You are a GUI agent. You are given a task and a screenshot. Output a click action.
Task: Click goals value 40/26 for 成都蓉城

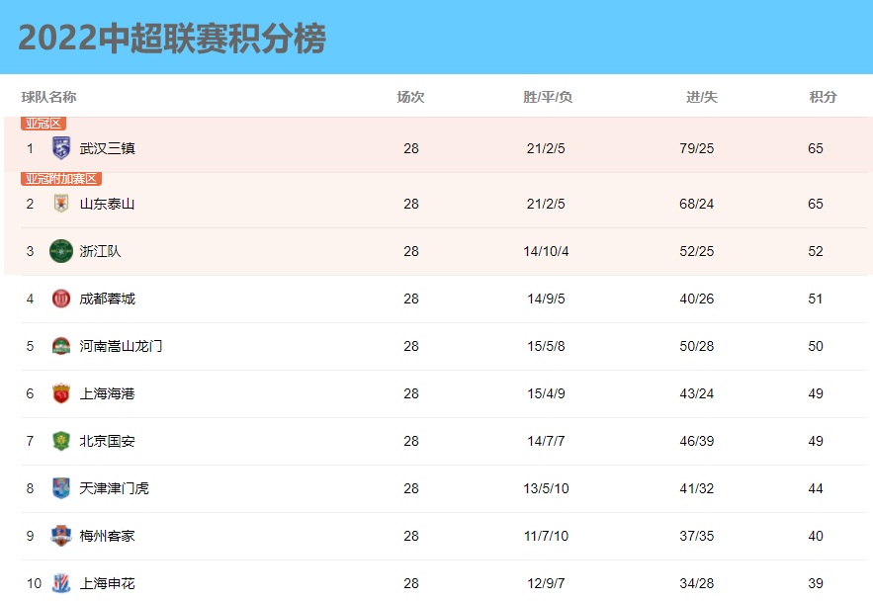point(696,299)
